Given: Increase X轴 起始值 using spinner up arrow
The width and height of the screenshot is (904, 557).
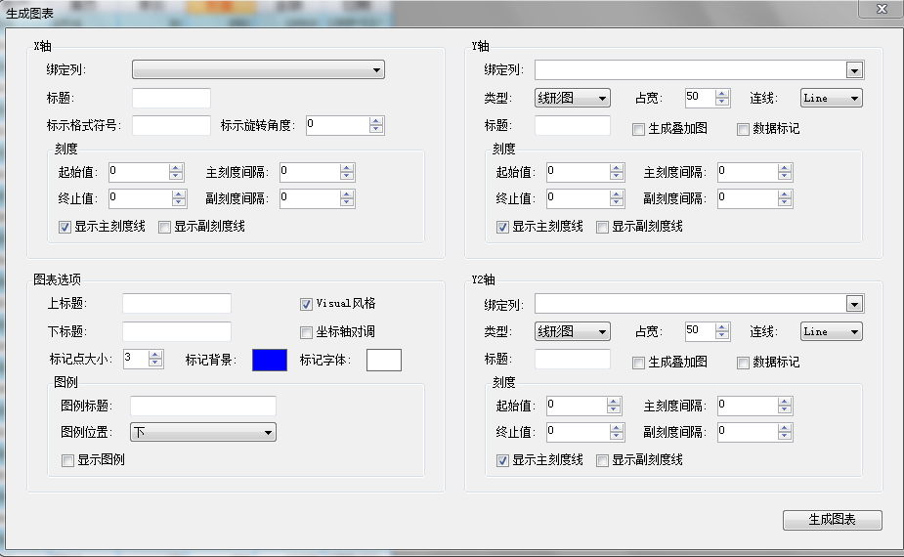Looking at the screenshot, I should (x=176, y=168).
